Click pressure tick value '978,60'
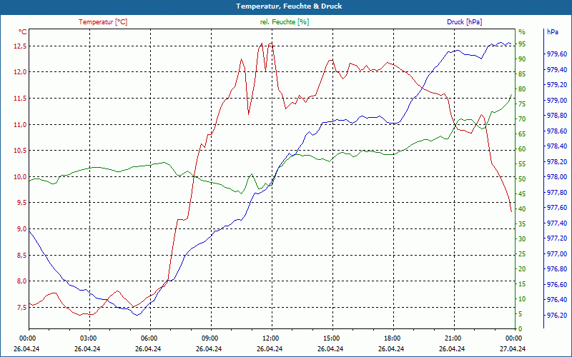Viewport: 572px width, 357px height. coord(557,131)
